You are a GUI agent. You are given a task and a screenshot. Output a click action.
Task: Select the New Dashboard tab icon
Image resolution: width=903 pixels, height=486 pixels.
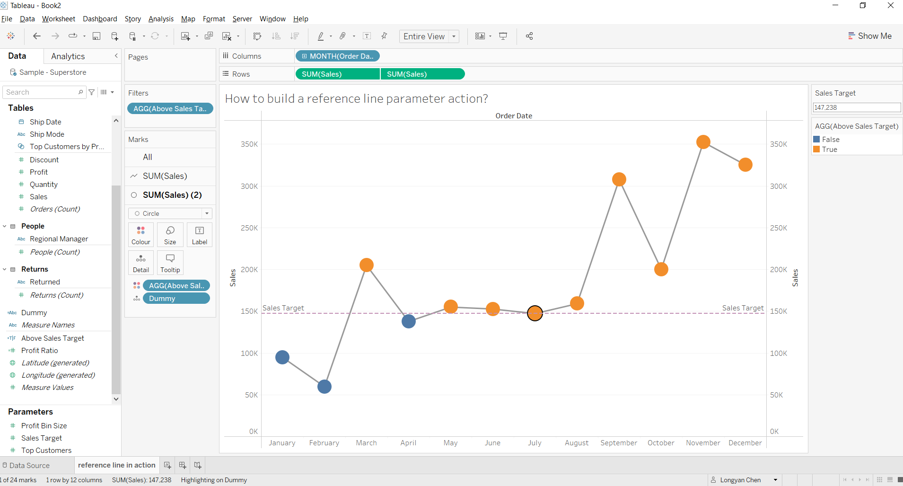pyautogui.click(x=182, y=465)
